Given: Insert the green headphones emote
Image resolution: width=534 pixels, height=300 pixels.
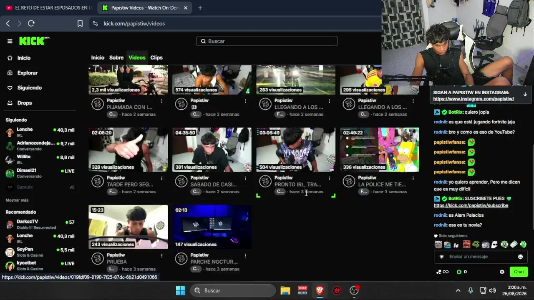Looking at the screenshot, I should (523, 245).
